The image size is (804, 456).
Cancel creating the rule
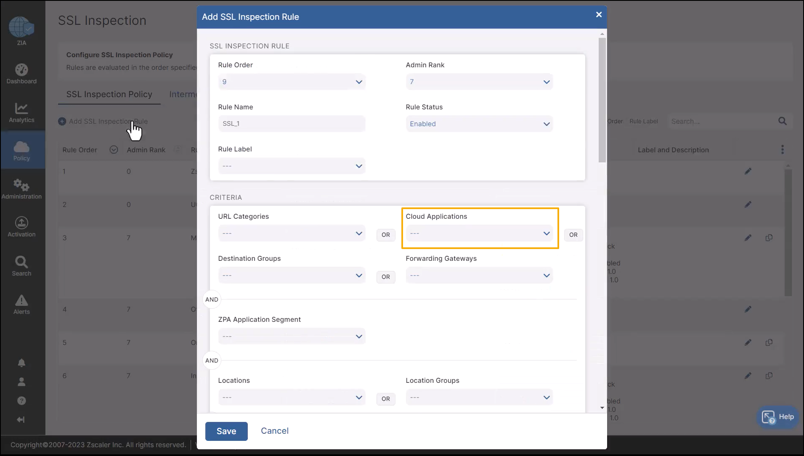click(x=274, y=431)
